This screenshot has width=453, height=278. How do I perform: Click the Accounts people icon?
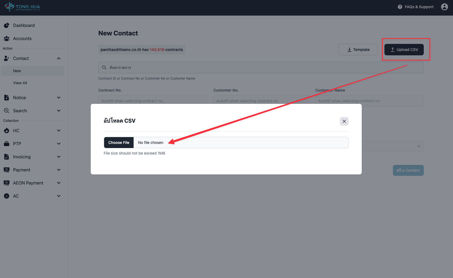pos(7,38)
